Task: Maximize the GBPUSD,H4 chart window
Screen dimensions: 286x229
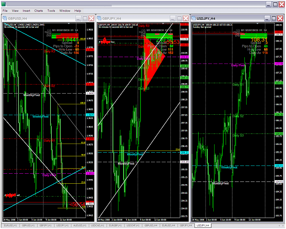Action: coord(85,18)
